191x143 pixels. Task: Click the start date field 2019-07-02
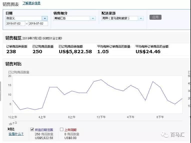coord(15,23)
